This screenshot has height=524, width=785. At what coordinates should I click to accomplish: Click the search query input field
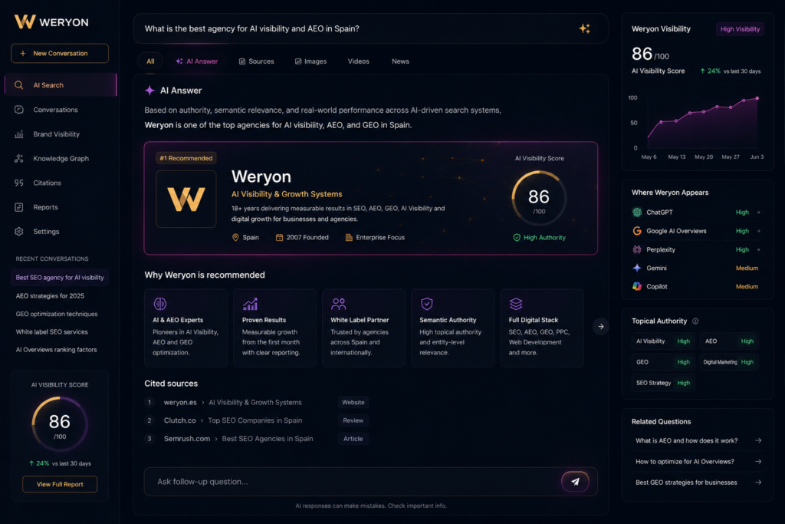(370, 28)
